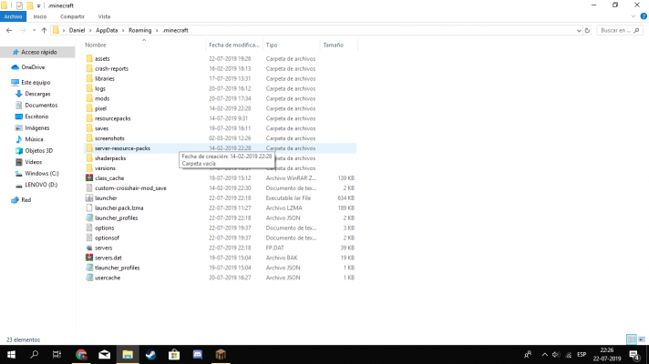Open Discord from the taskbar
Screen dimensions: 649x364
pos(198,355)
